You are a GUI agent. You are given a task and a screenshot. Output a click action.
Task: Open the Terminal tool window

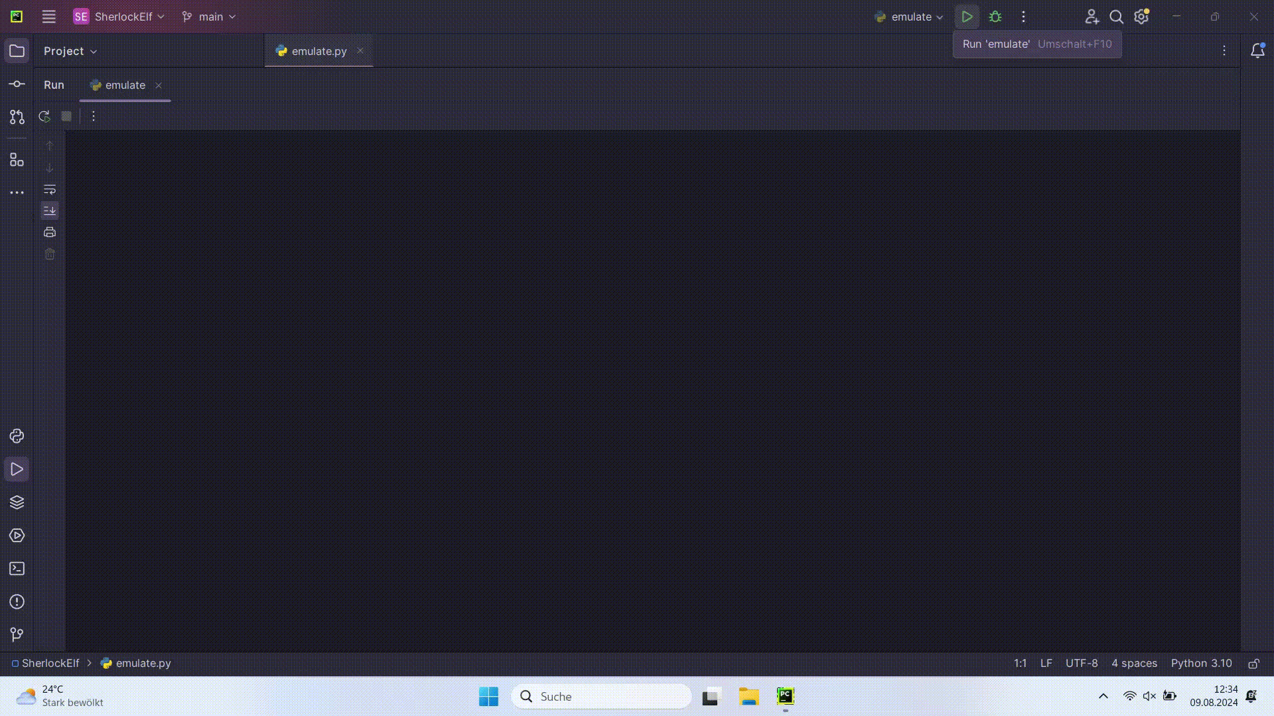point(17,569)
